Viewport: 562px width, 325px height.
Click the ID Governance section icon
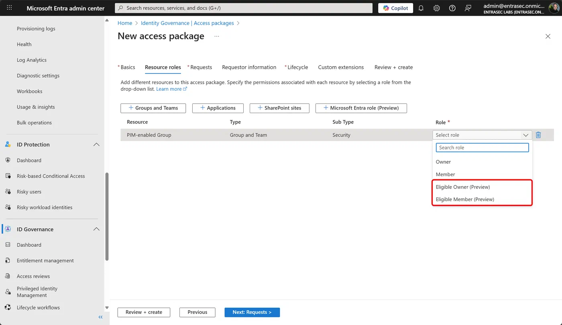(8, 229)
